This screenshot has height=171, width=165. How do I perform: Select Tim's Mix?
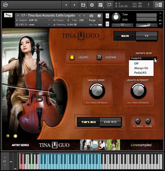(88, 122)
